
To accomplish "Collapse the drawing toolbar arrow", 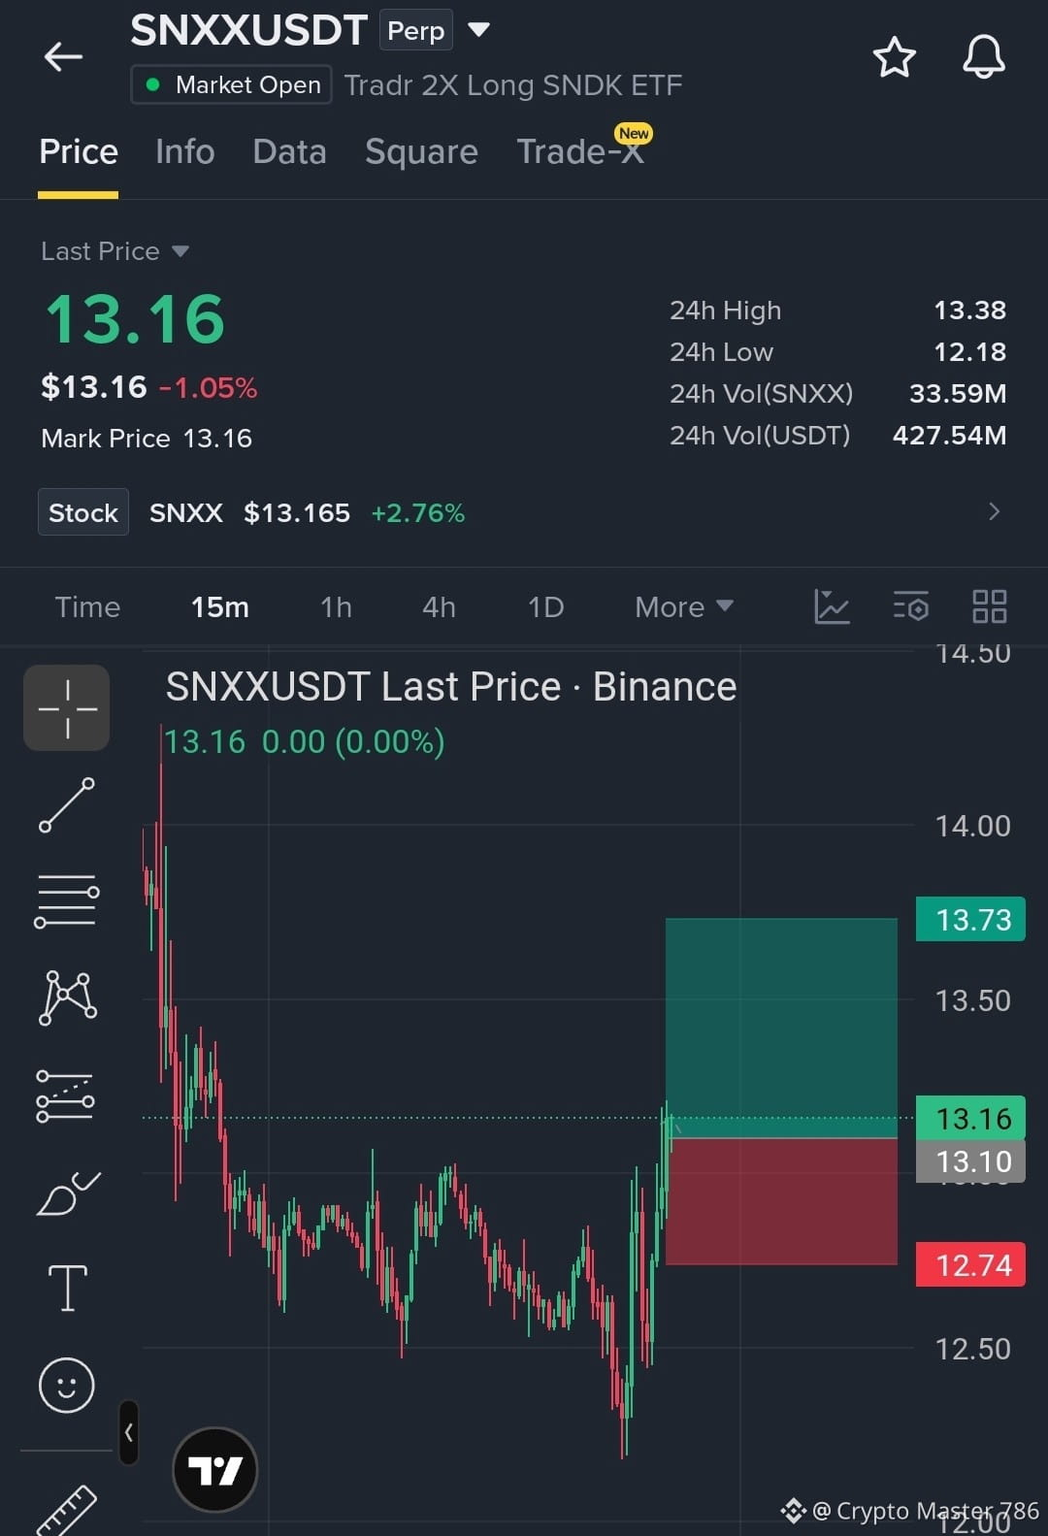I will coord(128,1432).
